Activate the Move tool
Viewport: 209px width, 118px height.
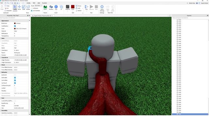point(19,8)
